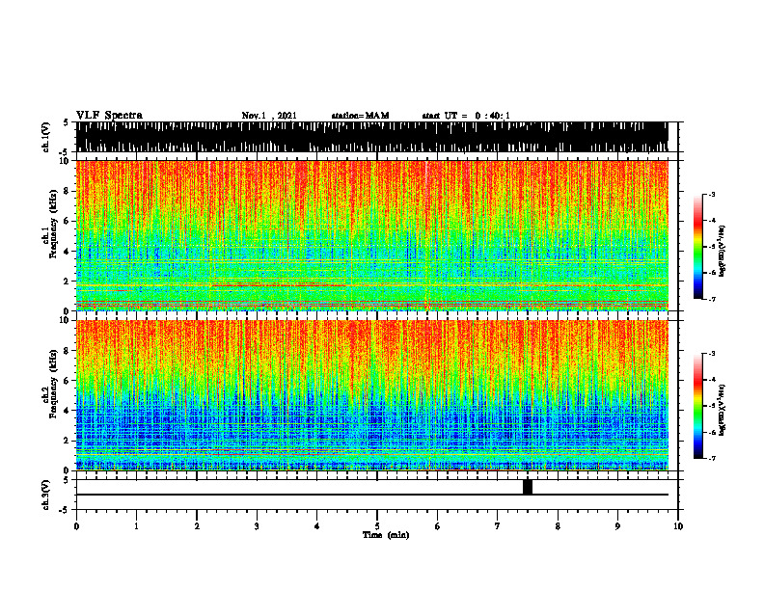
Task: Click the ch.3 flat signal trace line
Action: 371,495
